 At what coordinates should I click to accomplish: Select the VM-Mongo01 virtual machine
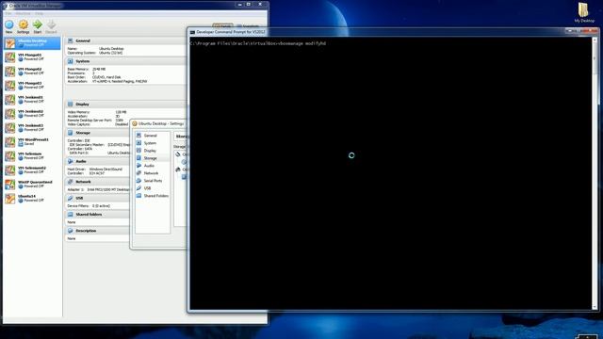32,56
